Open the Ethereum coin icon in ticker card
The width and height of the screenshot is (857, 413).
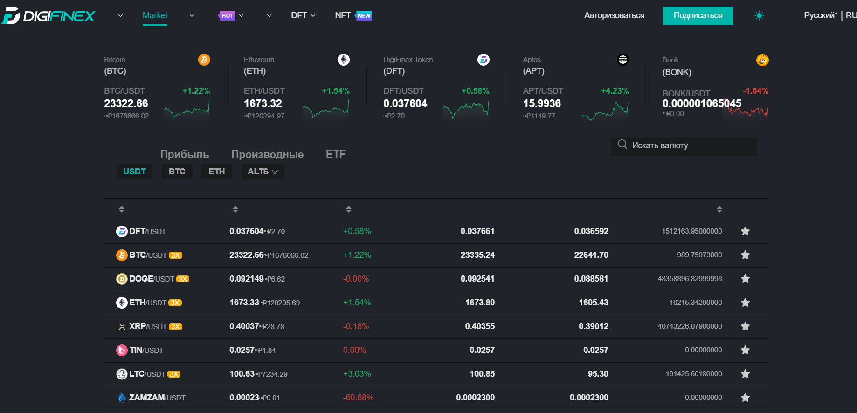(344, 60)
